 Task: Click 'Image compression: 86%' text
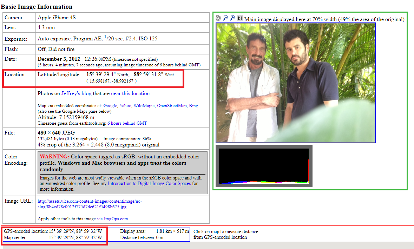pyautogui.click(x=127, y=139)
